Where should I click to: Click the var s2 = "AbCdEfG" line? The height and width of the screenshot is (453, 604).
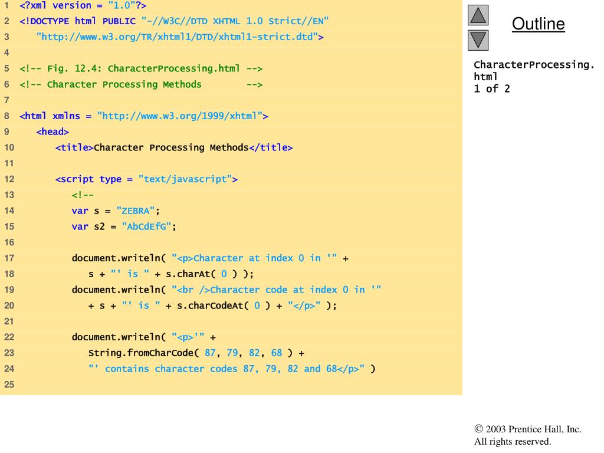pyautogui.click(x=124, y=226)
